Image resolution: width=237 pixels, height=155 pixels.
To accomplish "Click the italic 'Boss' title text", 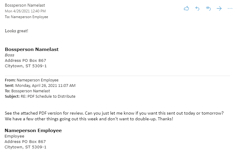I will (9, 55).
